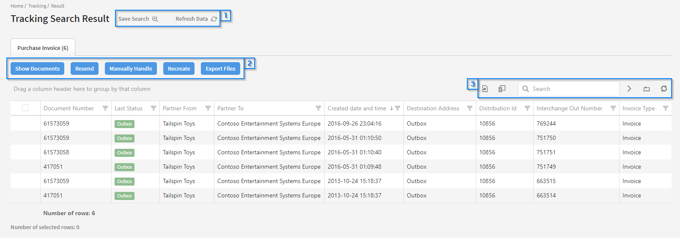Click the grid refresh icon at far right
The width and height of the screenshot is (680, 238).
(664, 89)
